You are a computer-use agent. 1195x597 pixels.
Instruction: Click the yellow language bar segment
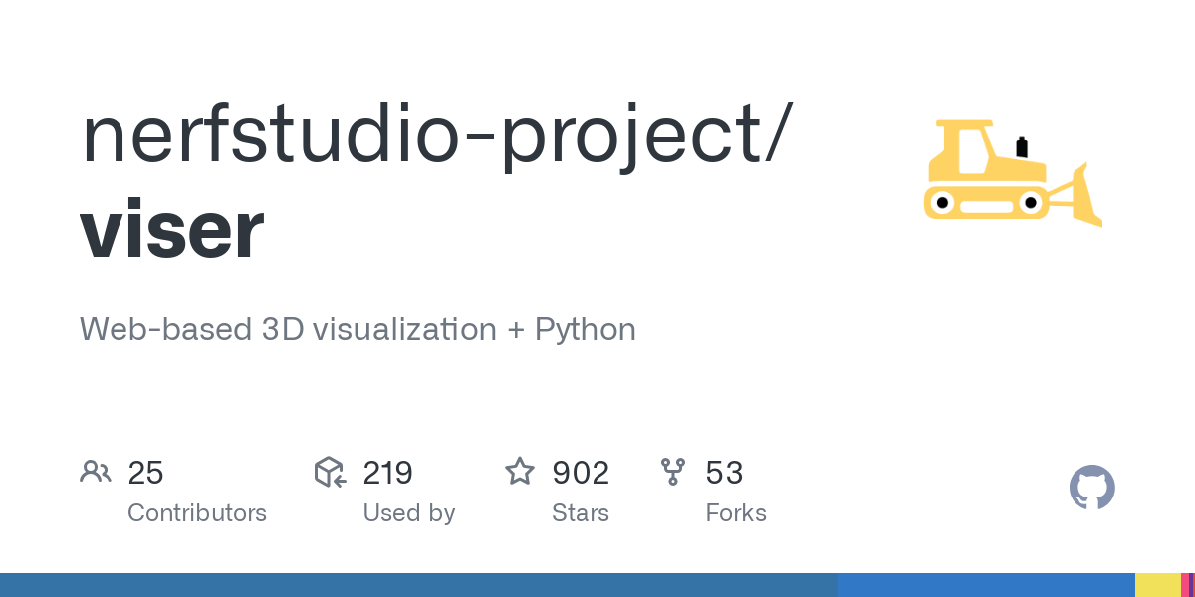(x=1156, y=585)
